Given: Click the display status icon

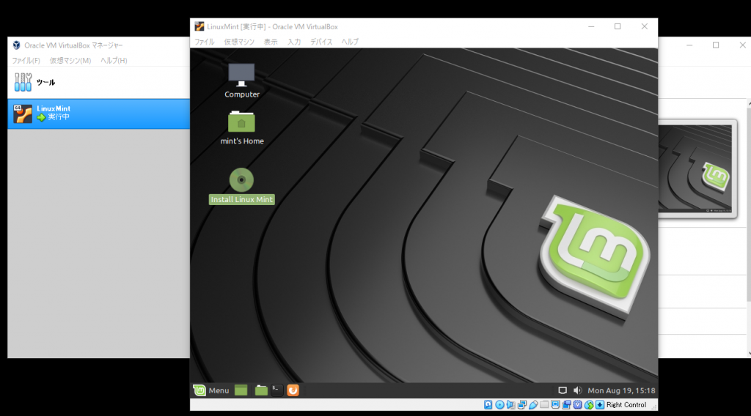Looking at the screenshot, I should tap(555, 404).
